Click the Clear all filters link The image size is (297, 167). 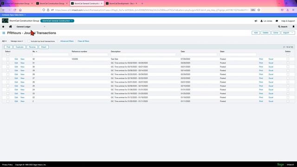click(x=84, y=41)
